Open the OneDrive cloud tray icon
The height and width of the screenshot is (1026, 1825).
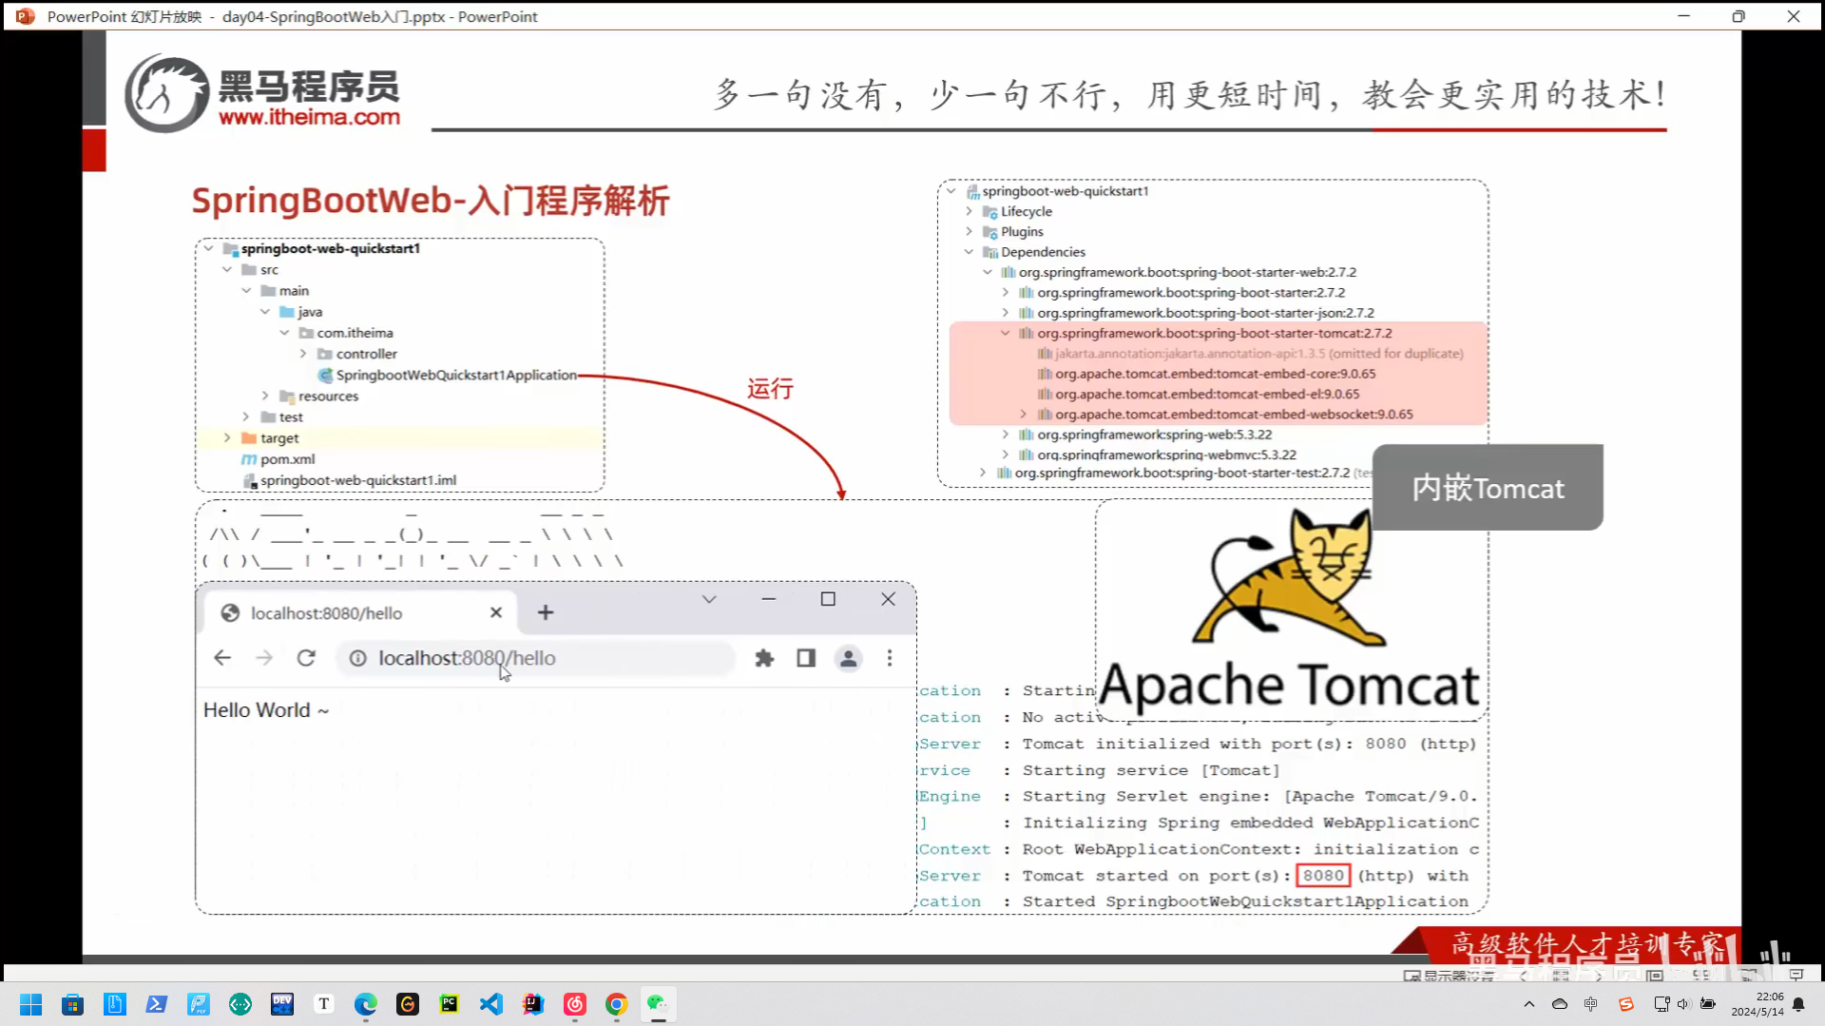[1560, 1004]
